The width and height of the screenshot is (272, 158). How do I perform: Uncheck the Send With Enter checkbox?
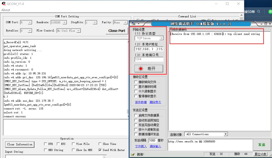click(x=100, y=150)
